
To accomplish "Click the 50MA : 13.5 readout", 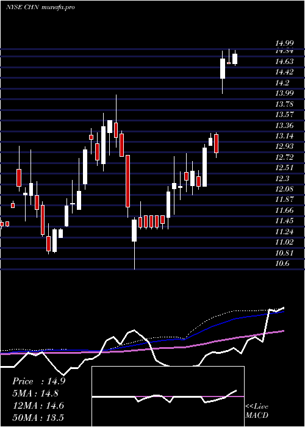I will click(38, 418).
